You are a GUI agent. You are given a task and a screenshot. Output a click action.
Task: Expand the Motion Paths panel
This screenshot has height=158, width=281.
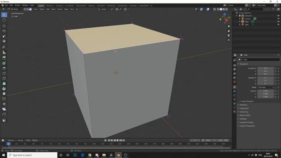[x=245, y=115]
